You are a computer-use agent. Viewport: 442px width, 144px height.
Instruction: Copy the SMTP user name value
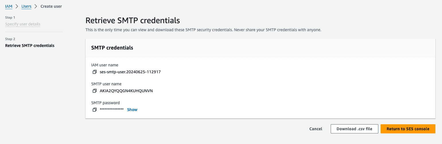[x=94, y=91]
